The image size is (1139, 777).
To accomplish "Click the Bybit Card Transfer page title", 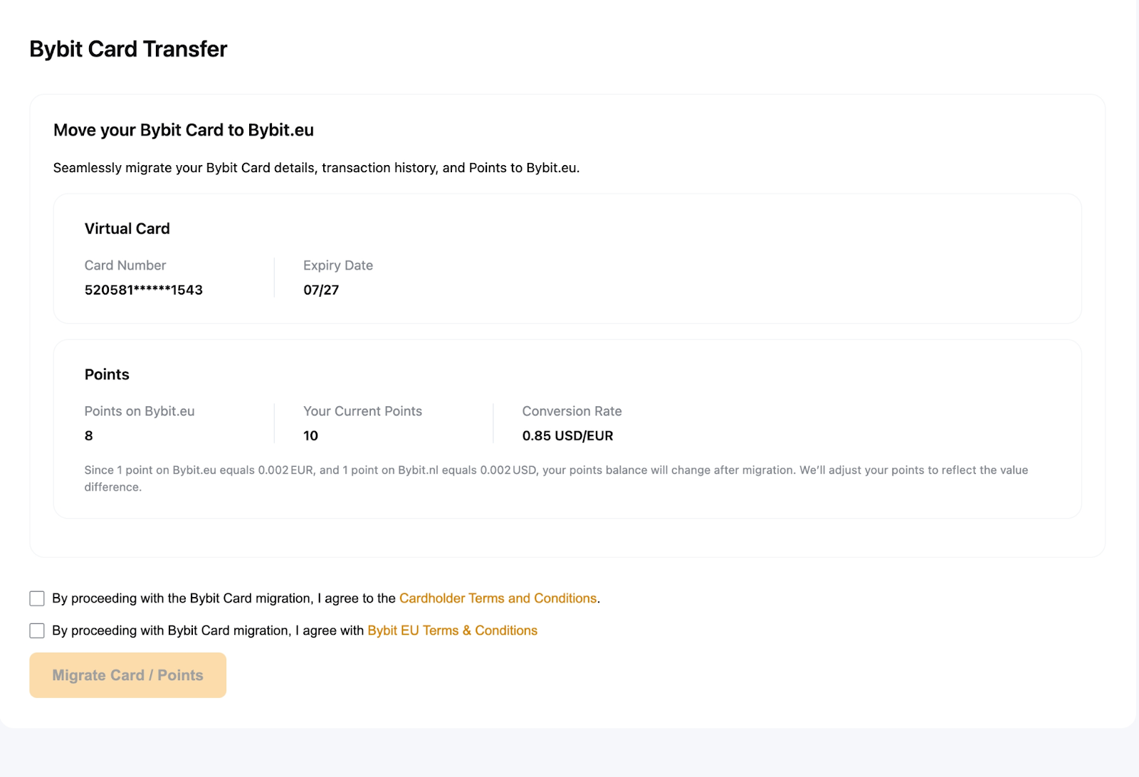I will 128,49.
